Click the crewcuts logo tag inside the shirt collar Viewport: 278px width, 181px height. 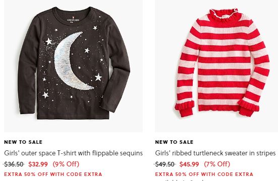pyautogui.click(x=73, y=19)
